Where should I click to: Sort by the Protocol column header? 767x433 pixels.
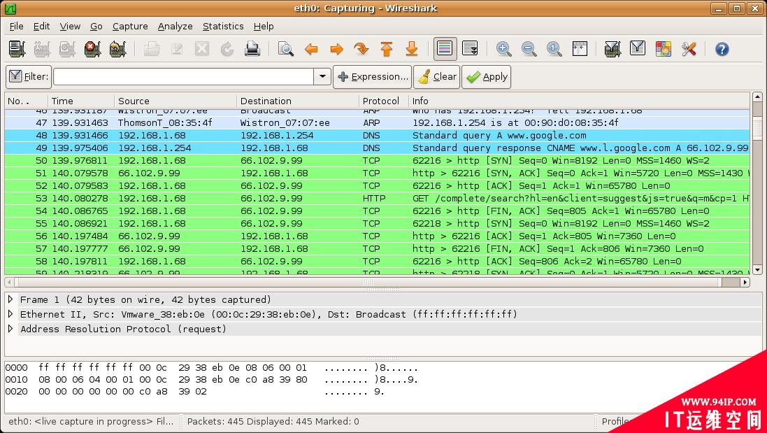pyautogui.click(x=383, y=101)
